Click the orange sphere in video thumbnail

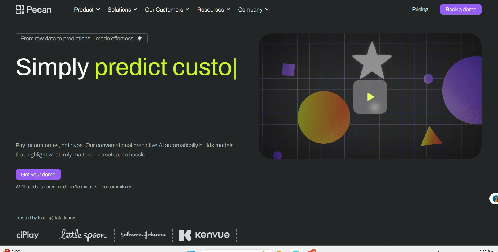pyautogui.click(x=324, y=117)
